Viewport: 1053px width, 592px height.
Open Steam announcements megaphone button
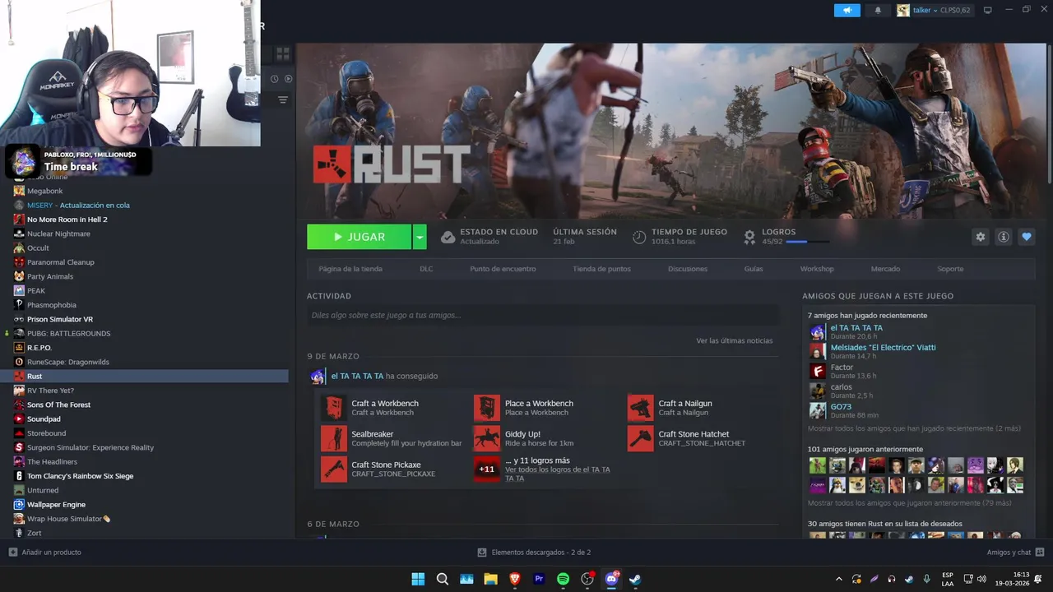(x=847, y=10)
